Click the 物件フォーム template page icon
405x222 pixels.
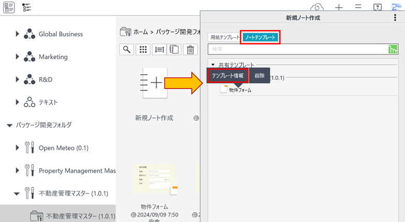point(224,89)
